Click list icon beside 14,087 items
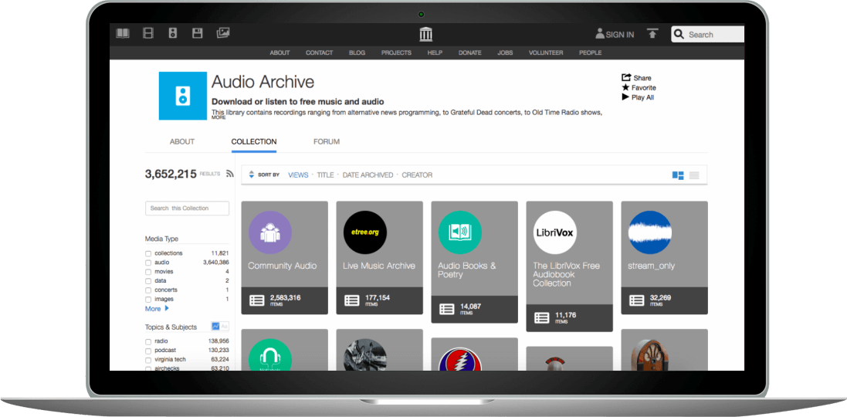The height and width of the screenshot is (417, 847). pos(447,309)
